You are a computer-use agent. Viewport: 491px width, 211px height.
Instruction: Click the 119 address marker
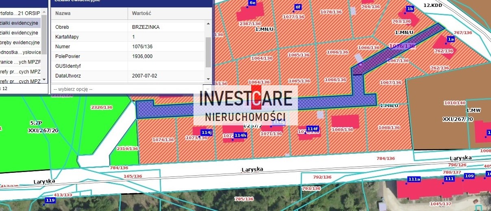[x=50, y=200]
